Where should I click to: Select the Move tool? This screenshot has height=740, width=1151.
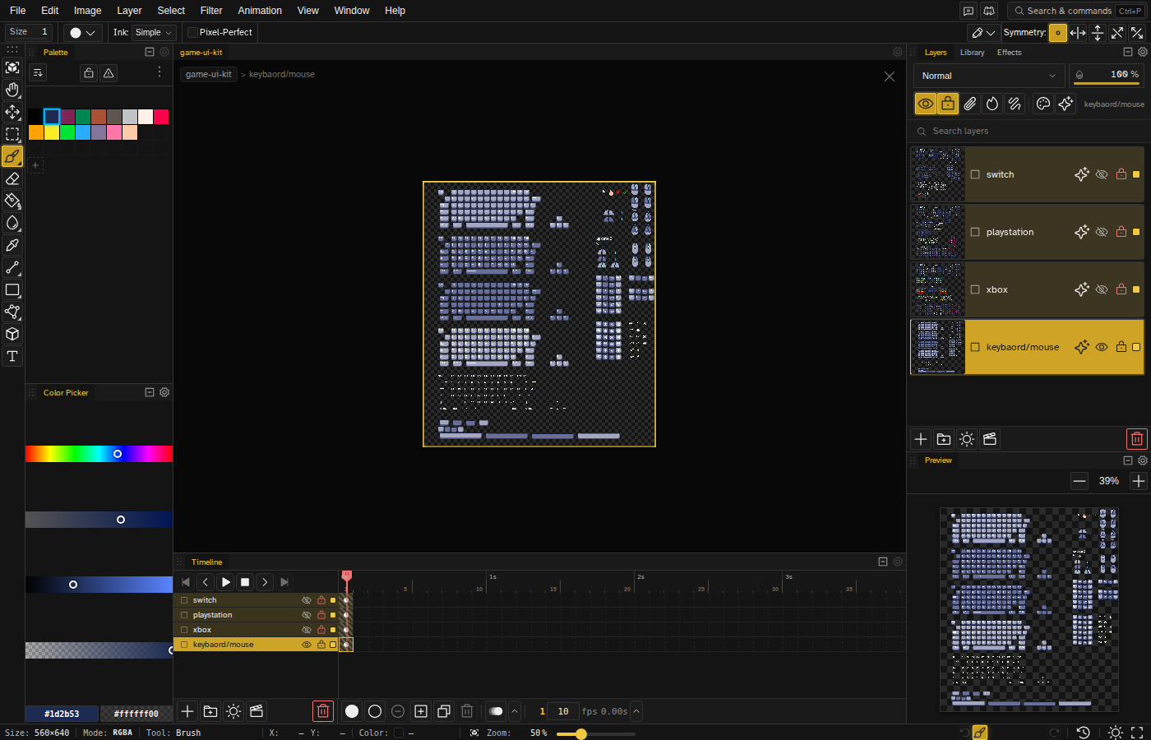pos(12,112)
